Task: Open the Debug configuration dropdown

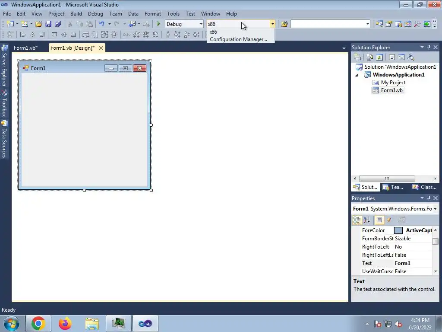Action: click(201, 24)
